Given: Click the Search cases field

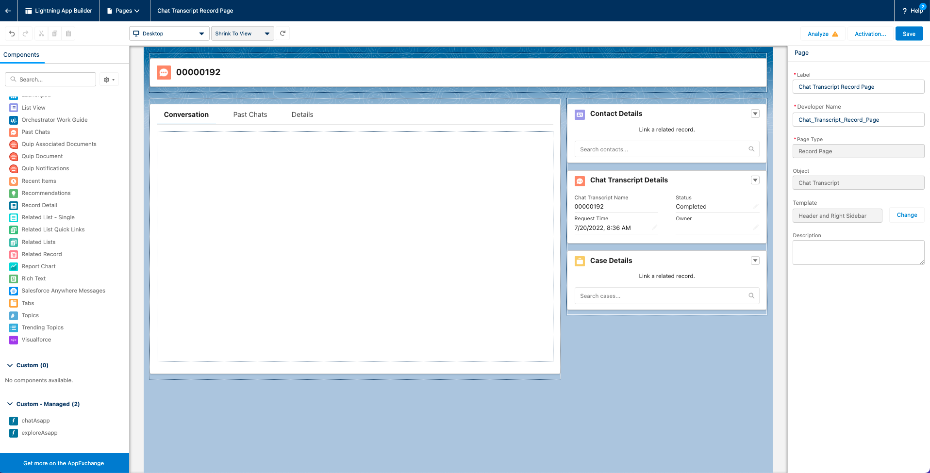Looking at the screenshot, I should [x=667, y=296].
